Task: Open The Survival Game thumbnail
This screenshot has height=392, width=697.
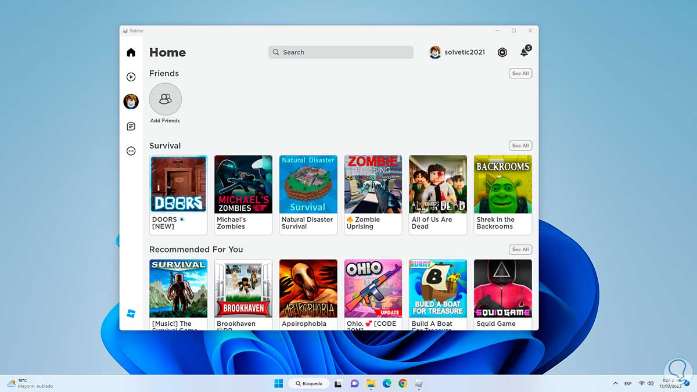Action: [x=178, y=288]
